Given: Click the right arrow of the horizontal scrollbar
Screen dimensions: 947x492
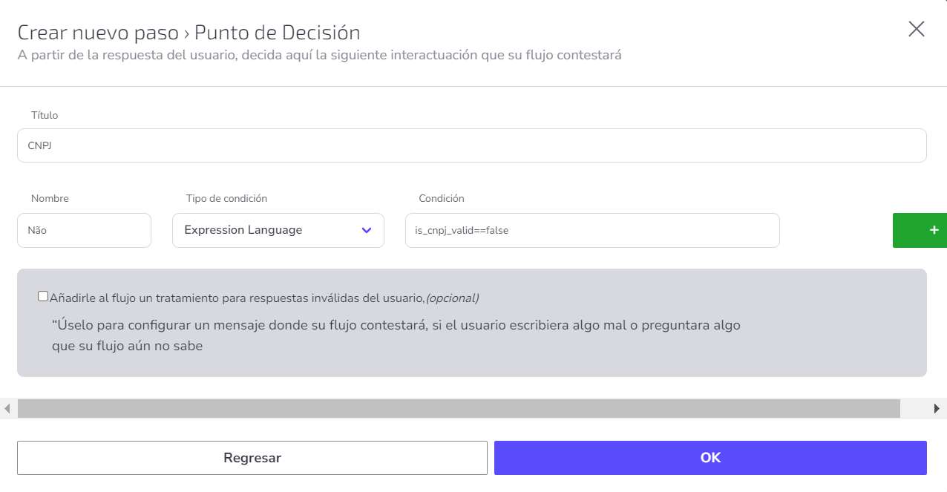Looking at the screenshot, I should [x=937, y=409].
